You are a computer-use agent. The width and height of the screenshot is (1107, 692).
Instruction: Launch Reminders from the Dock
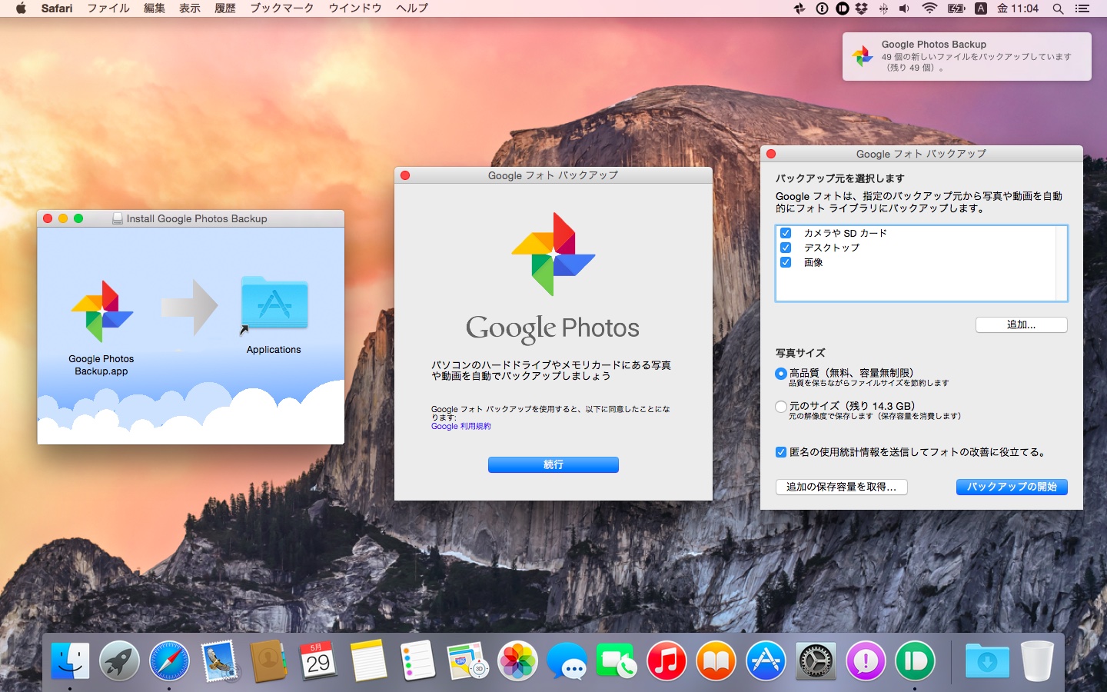coord(418,661)
